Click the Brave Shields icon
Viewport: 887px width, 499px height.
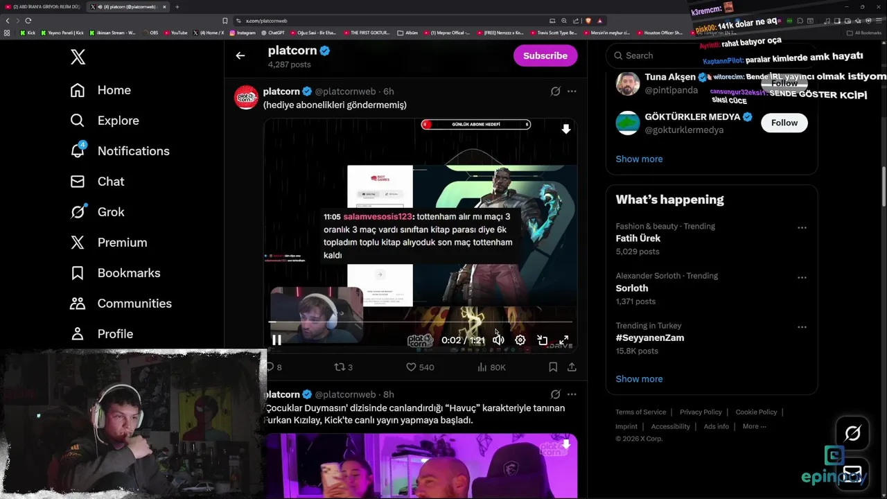(588, 21)
